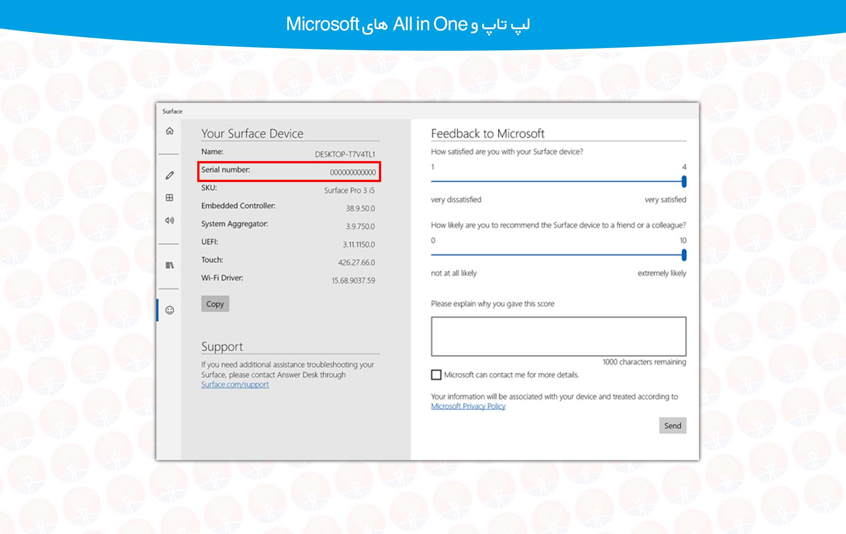Click the 'extremely likely' label
Image resolution: width=846 pixels, height=534 pixels.
tap(662, 273)
